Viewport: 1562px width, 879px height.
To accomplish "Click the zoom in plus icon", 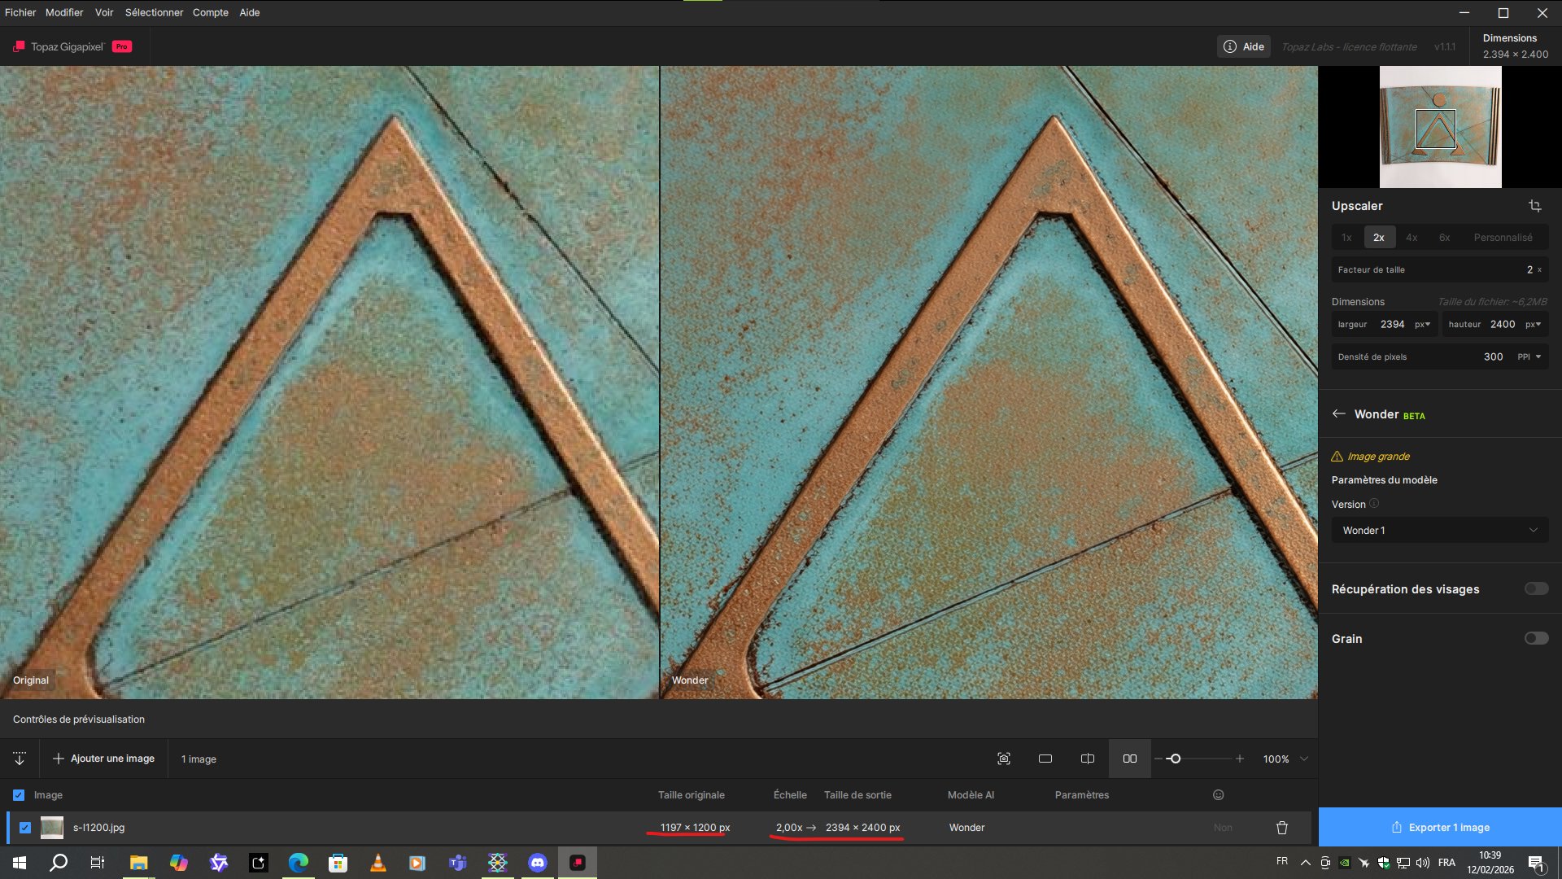I will 1240,759.
